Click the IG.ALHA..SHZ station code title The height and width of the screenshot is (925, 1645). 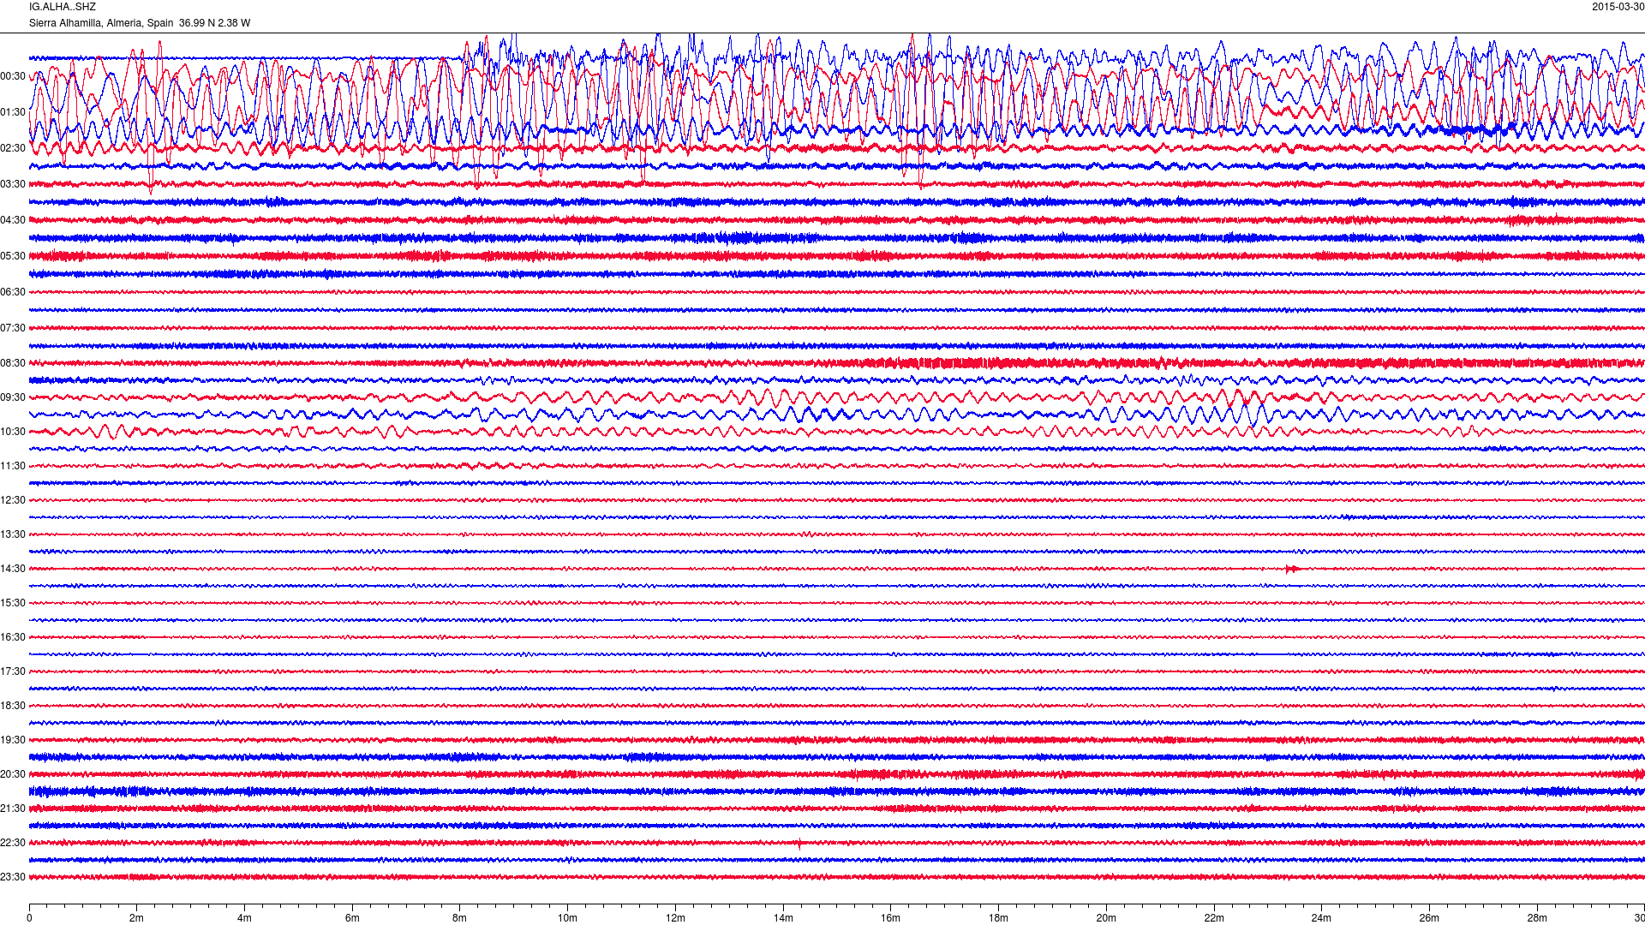click(x=63, y=7)
